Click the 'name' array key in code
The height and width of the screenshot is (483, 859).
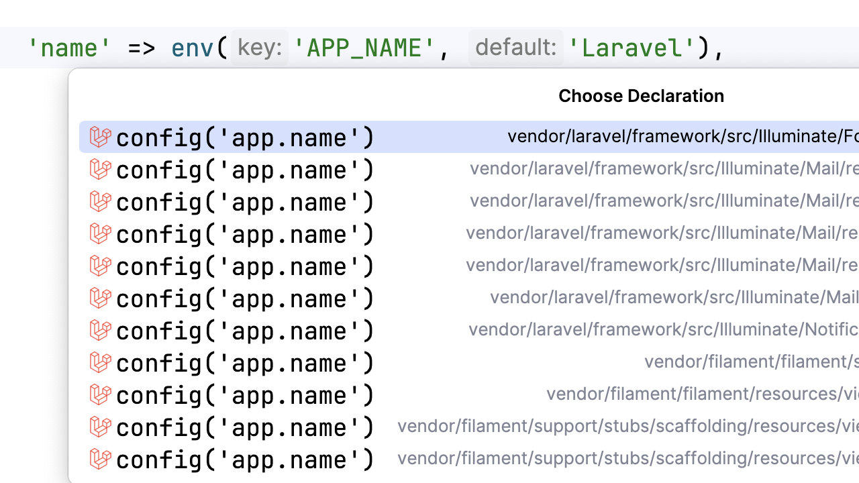click(71, 48)
